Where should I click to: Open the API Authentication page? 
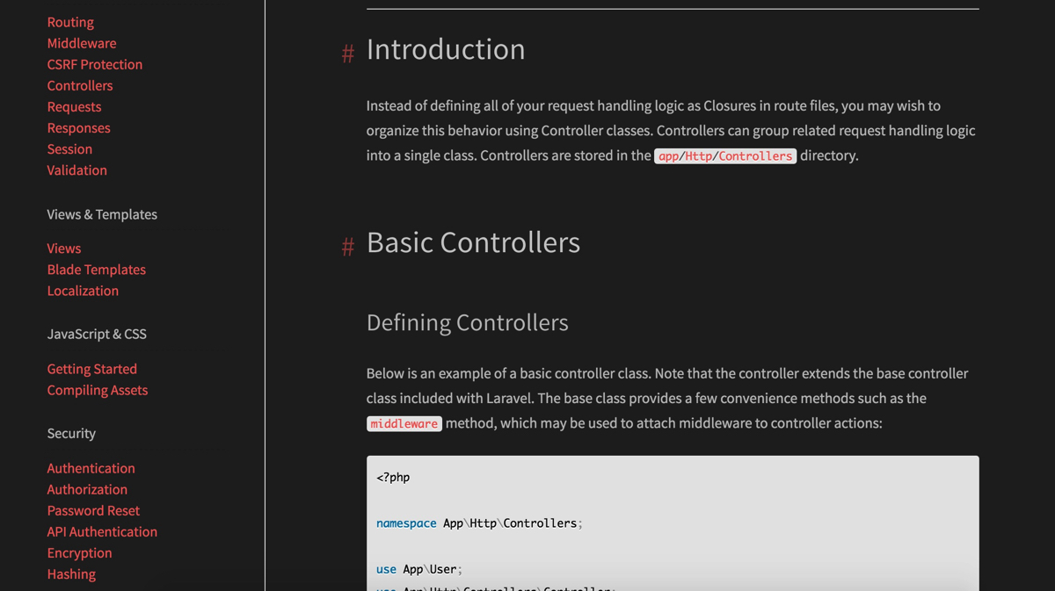coord(102,531)
